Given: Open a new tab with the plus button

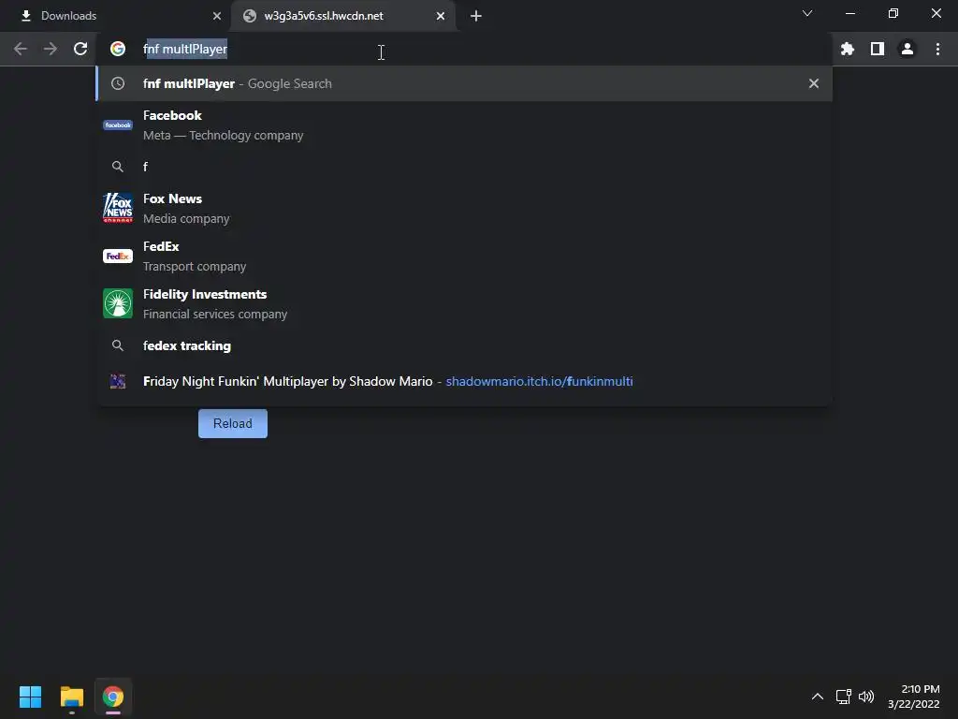Looking at the screenshot, I should click(476, 17).
